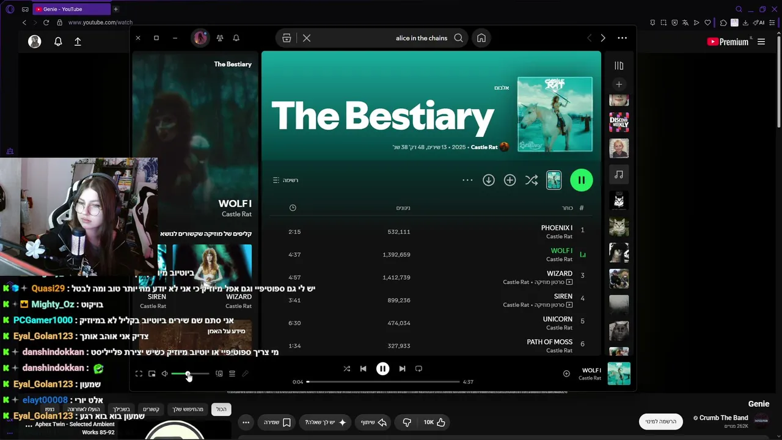Image resolution: width=782 pixels, height=440 pixels.
Task: Open Connect to a device icon
Action: [x=219, y=373]
